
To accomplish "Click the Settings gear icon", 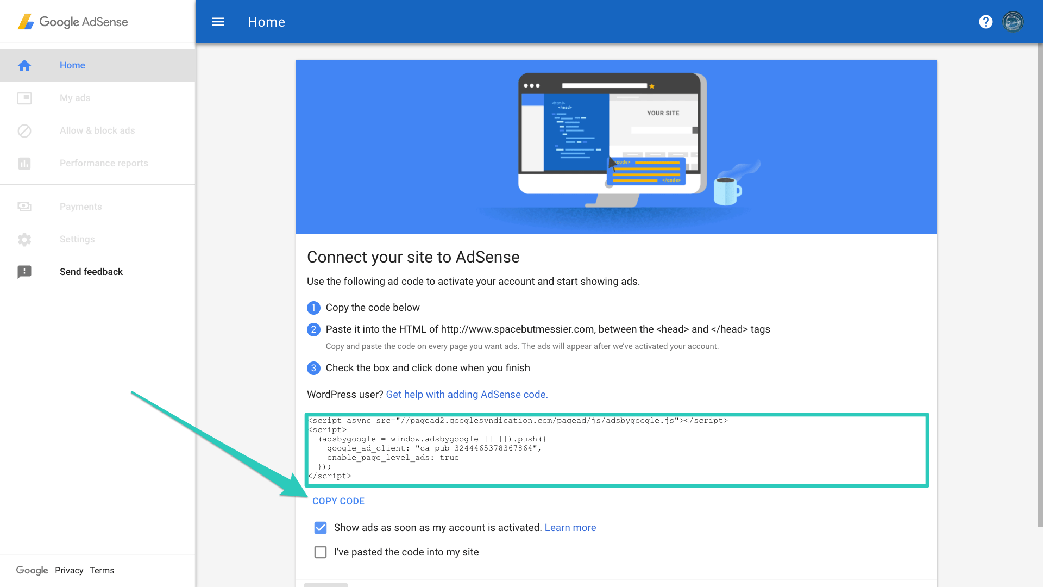I will (x=24, y=240).
